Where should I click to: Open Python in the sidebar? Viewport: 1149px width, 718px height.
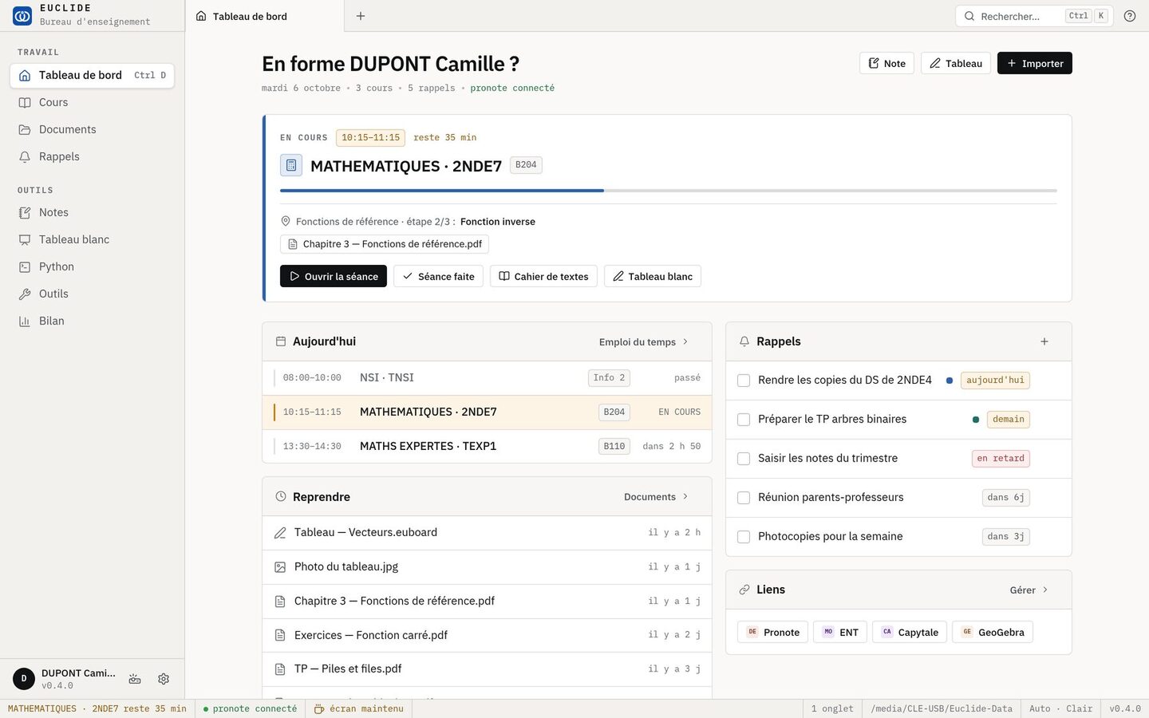point(92,266)
